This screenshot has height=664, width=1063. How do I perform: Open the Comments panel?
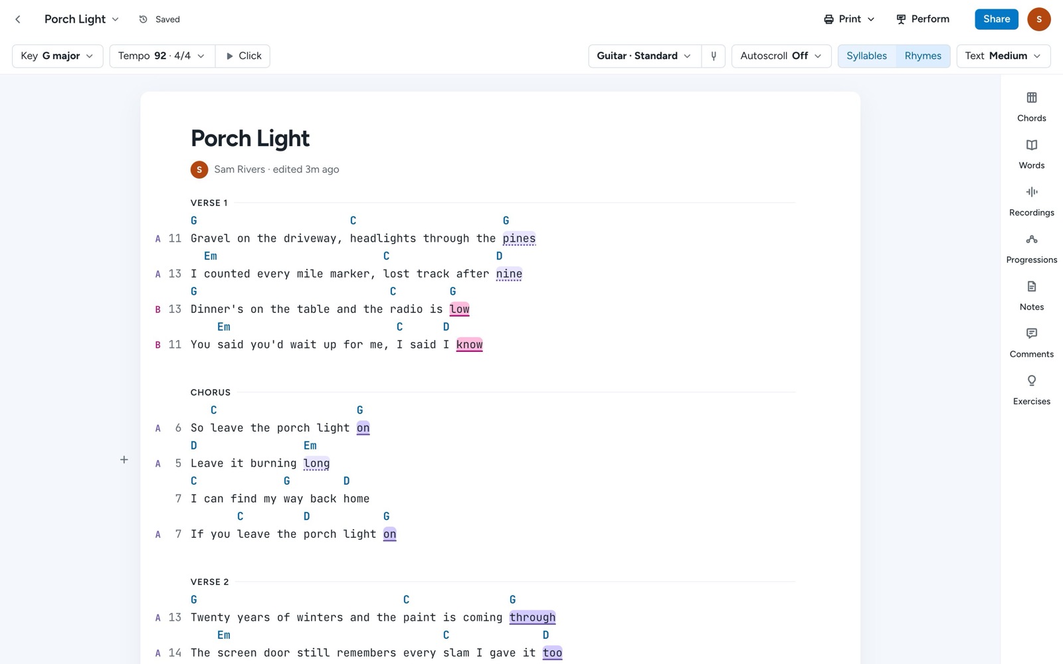tap(1031, 343)
